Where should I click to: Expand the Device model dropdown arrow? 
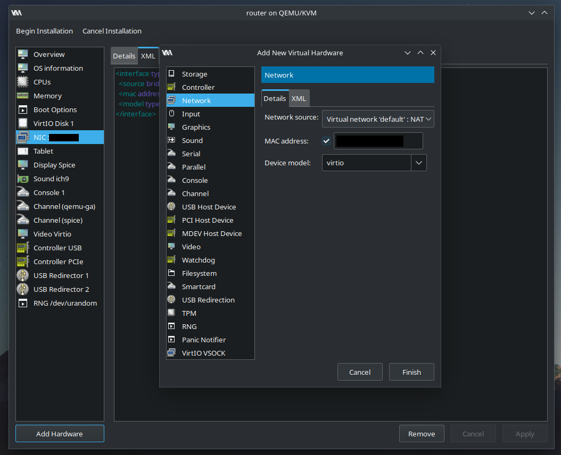(419, 163)
